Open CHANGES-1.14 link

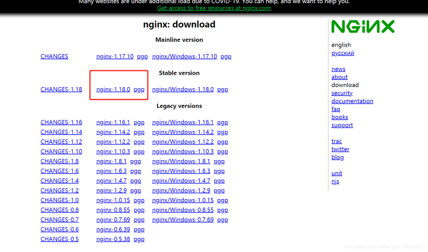(x=61, y=132)
